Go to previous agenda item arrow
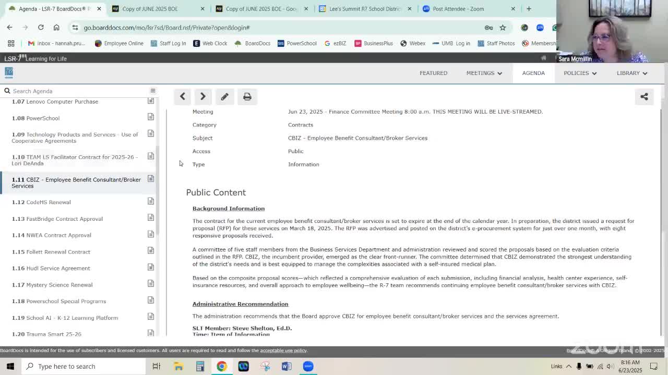This screenshot has width=668, height=375. (x=182, y=96)
